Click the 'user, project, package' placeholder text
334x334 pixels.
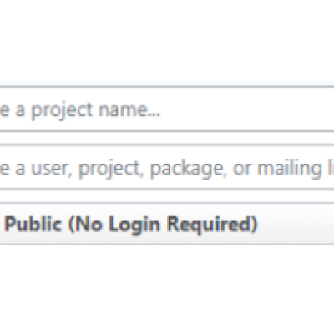[x=128, y=169]
